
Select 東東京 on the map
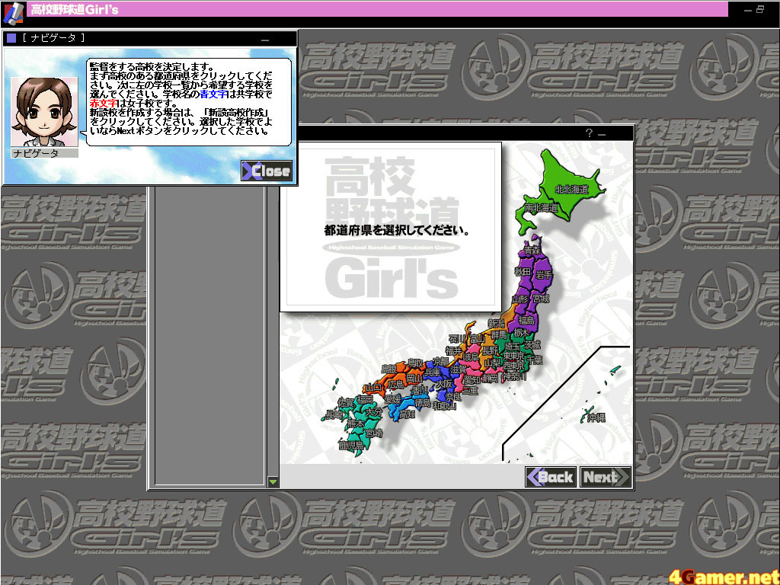tap(513, 356)
